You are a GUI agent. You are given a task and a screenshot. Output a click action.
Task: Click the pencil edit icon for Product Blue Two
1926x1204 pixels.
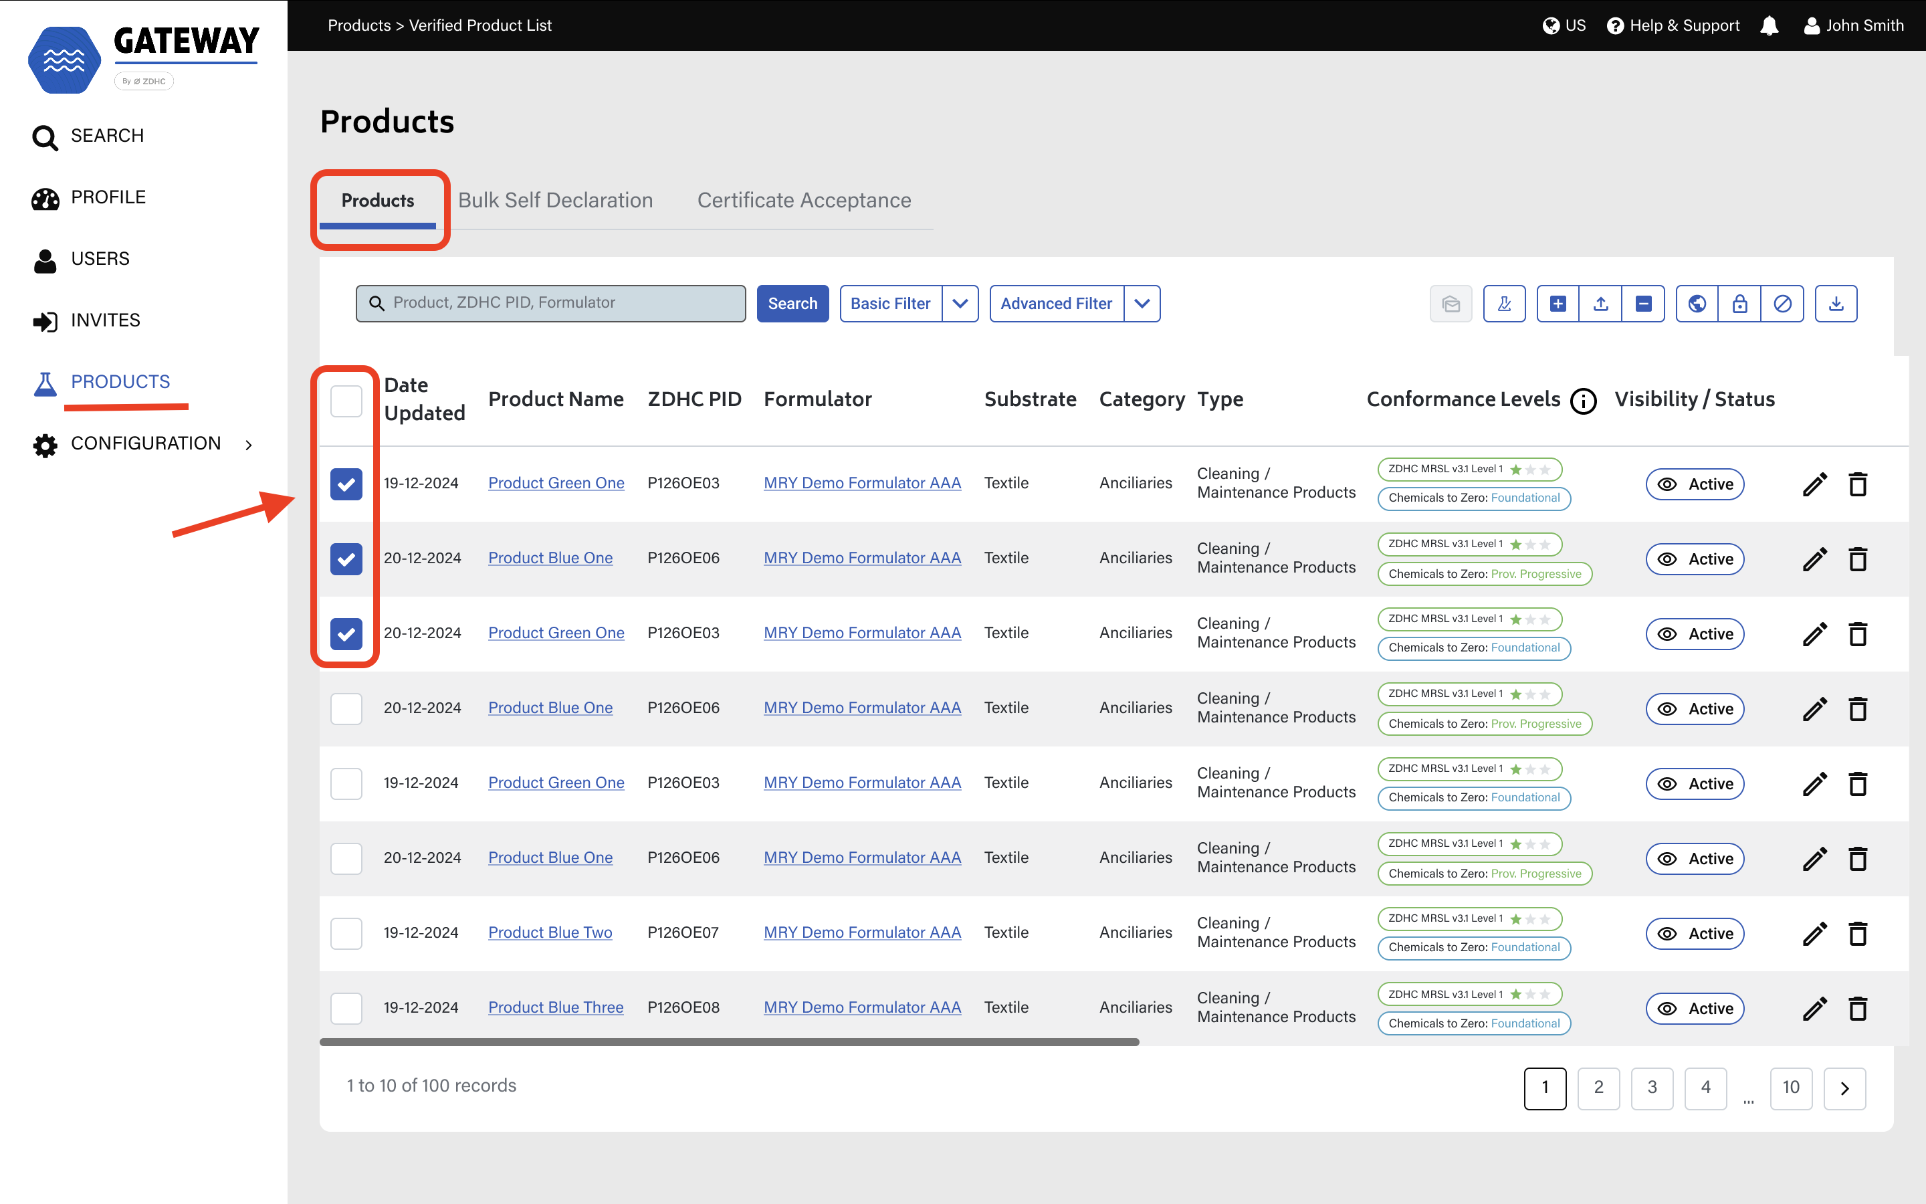point(1814,933)
